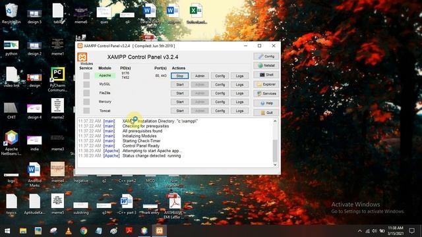This screenshot has width=422, height=237.
Task: Click the green Apache module label
Action: (x=105, y=76)
